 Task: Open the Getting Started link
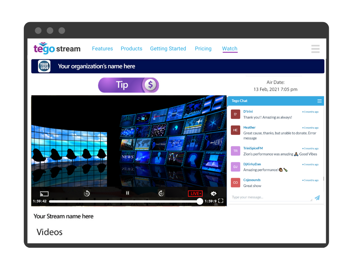click(x=168, y=49)
